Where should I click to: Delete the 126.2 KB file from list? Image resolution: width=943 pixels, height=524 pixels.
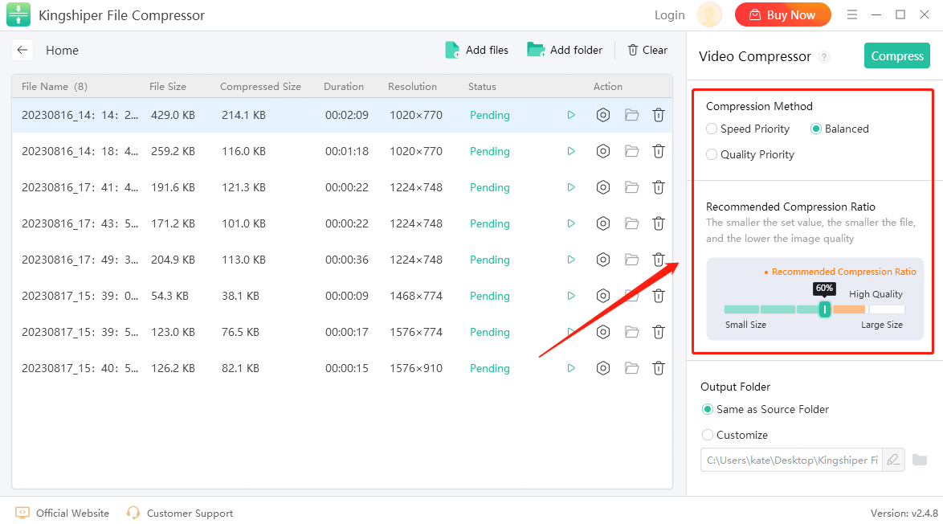pos(659,367)
